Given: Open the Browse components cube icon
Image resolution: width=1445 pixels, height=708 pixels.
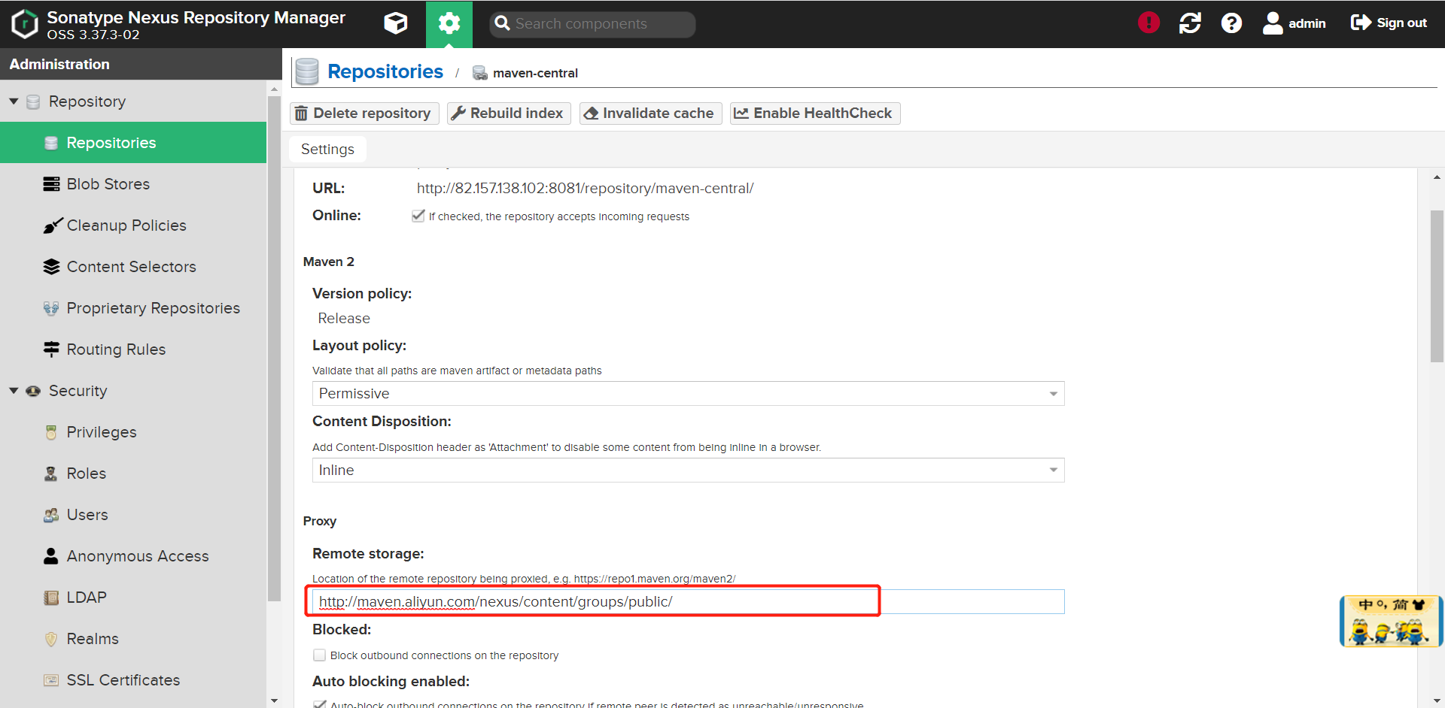Looking at the screenshot, I should [x=395, y=23].
